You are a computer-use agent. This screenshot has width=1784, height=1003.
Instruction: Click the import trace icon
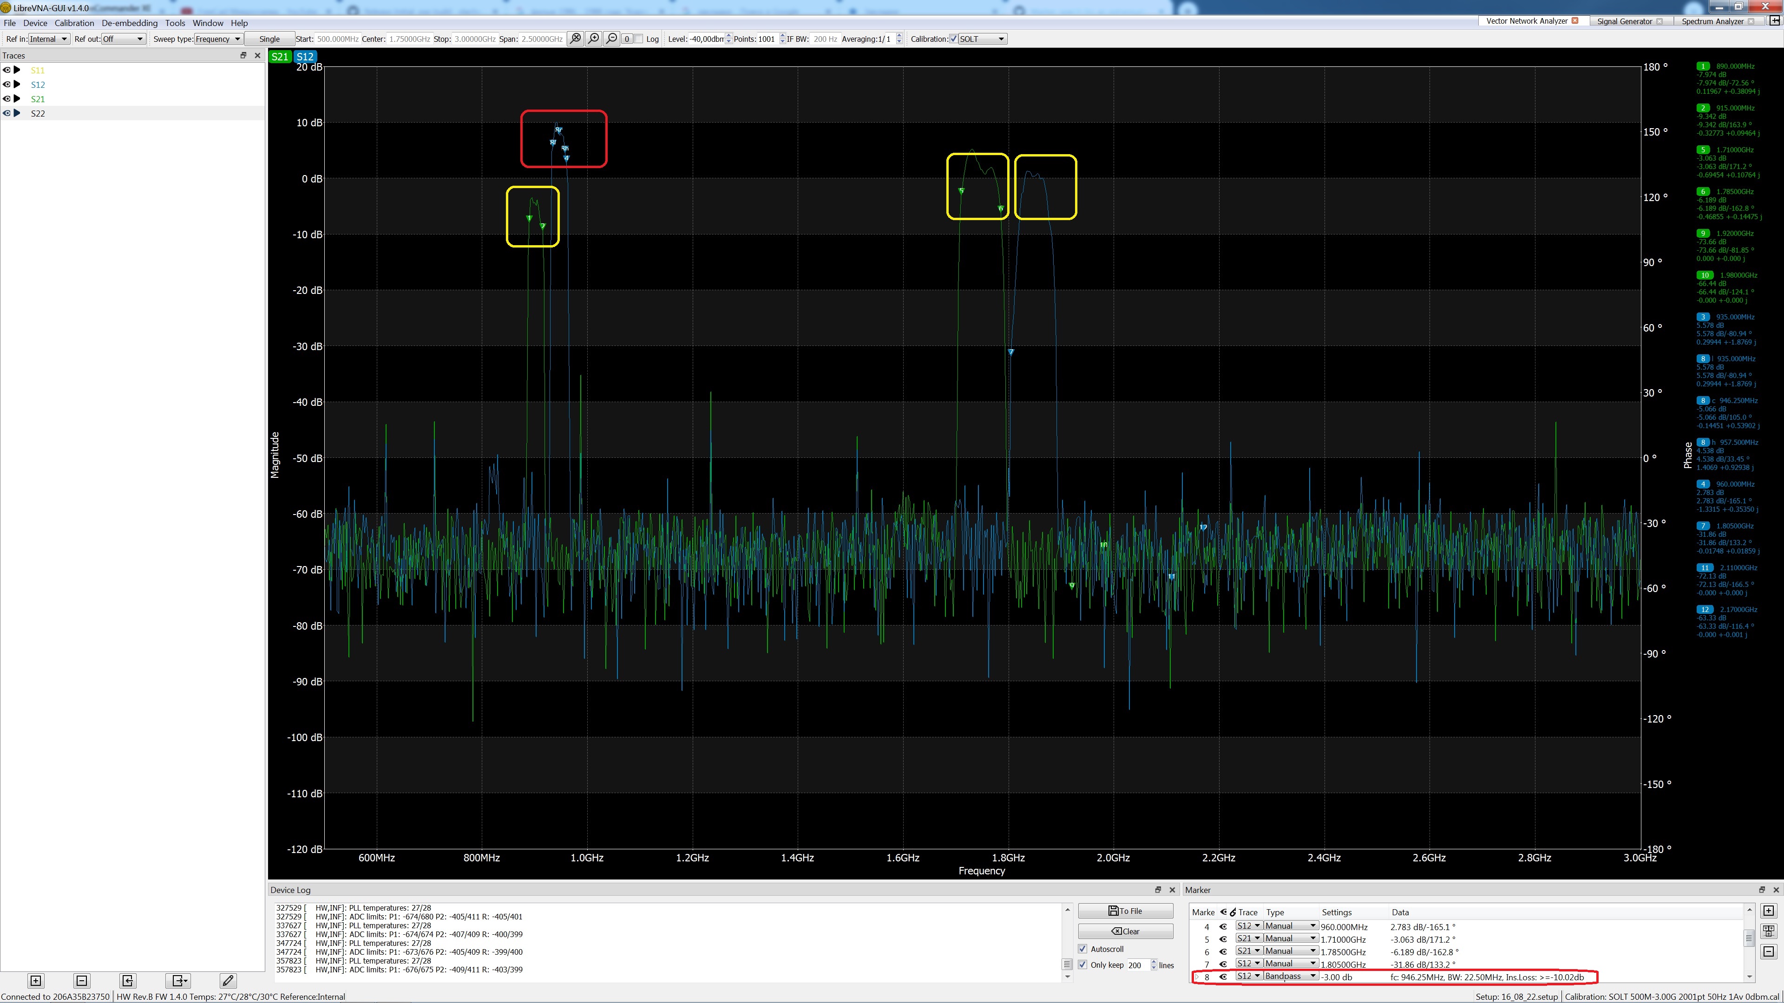click(127, 980)
